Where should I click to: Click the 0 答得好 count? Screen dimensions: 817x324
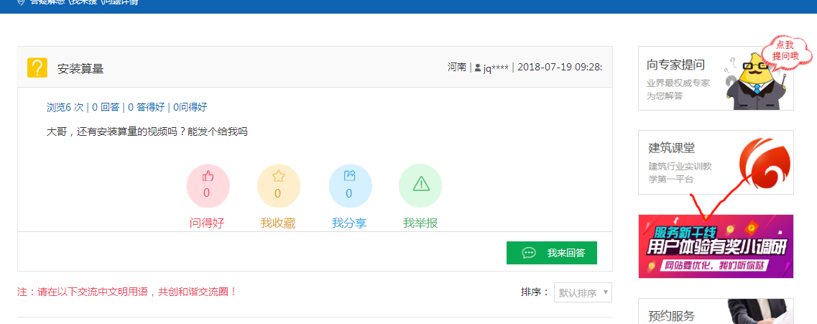point(147,107)
